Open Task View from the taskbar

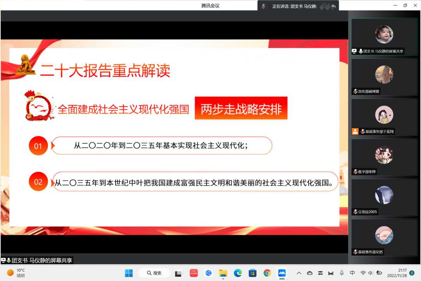(x=179, y=273)
